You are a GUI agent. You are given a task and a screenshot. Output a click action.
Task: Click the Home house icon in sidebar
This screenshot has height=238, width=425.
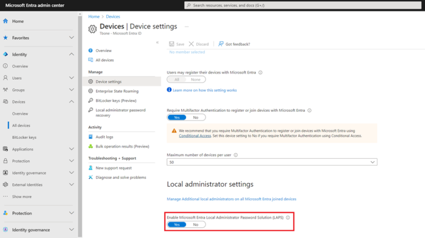(6, 21)
